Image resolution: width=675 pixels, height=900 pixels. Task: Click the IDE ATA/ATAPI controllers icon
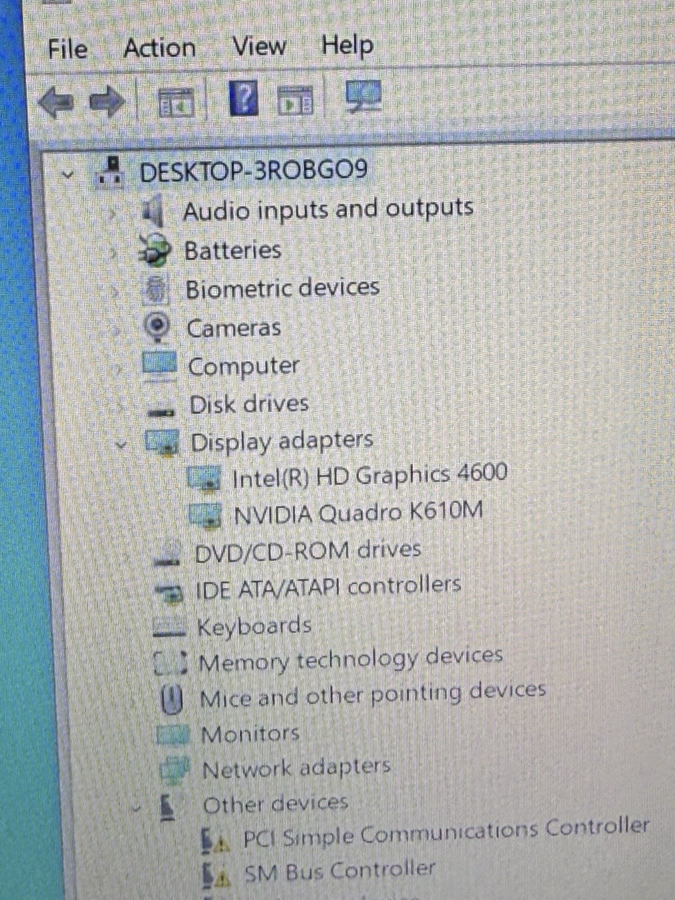[x=169, y=593]
